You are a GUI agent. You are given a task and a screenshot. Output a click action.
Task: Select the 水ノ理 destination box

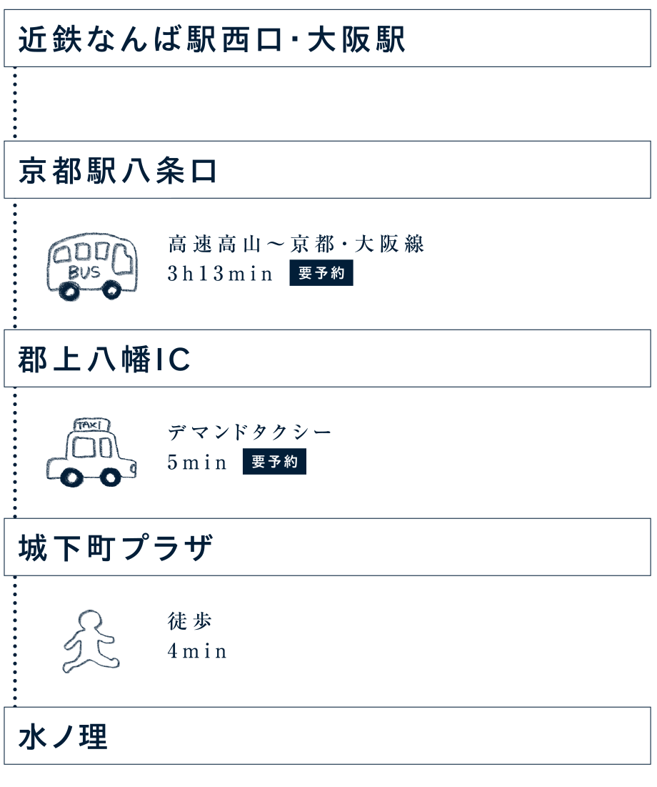click(328, 736)
